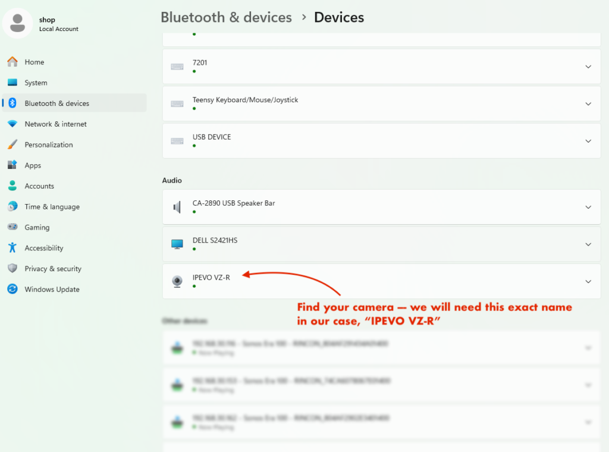This screenshot has width=609, height=452.
Task: Expand the 7201 keyboard device chevron
Action: tap(588, 67)
